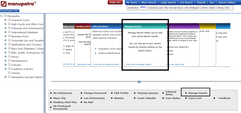Expand Bare Acts (Statutes) node
Image resolution: width=241 pixels, height=113 pixels.
click(5, 48)
